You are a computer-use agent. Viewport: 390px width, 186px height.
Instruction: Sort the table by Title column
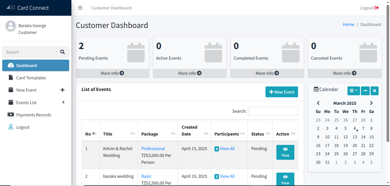click(118, 134)
